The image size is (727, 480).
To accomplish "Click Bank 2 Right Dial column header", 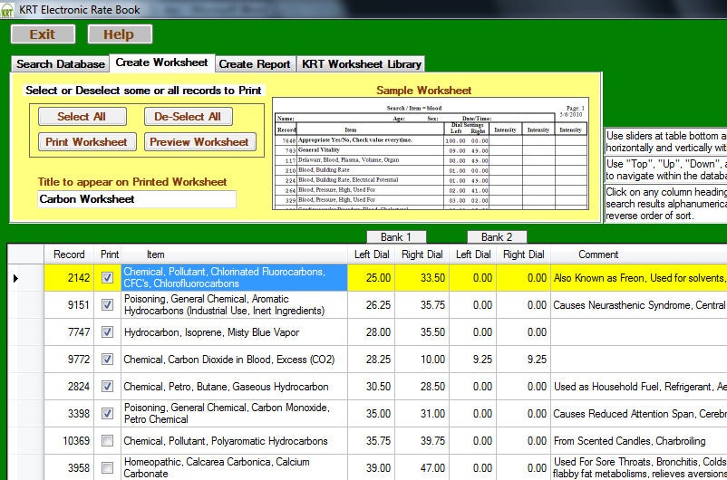I will pyautogui.click(x=523, y=254).
